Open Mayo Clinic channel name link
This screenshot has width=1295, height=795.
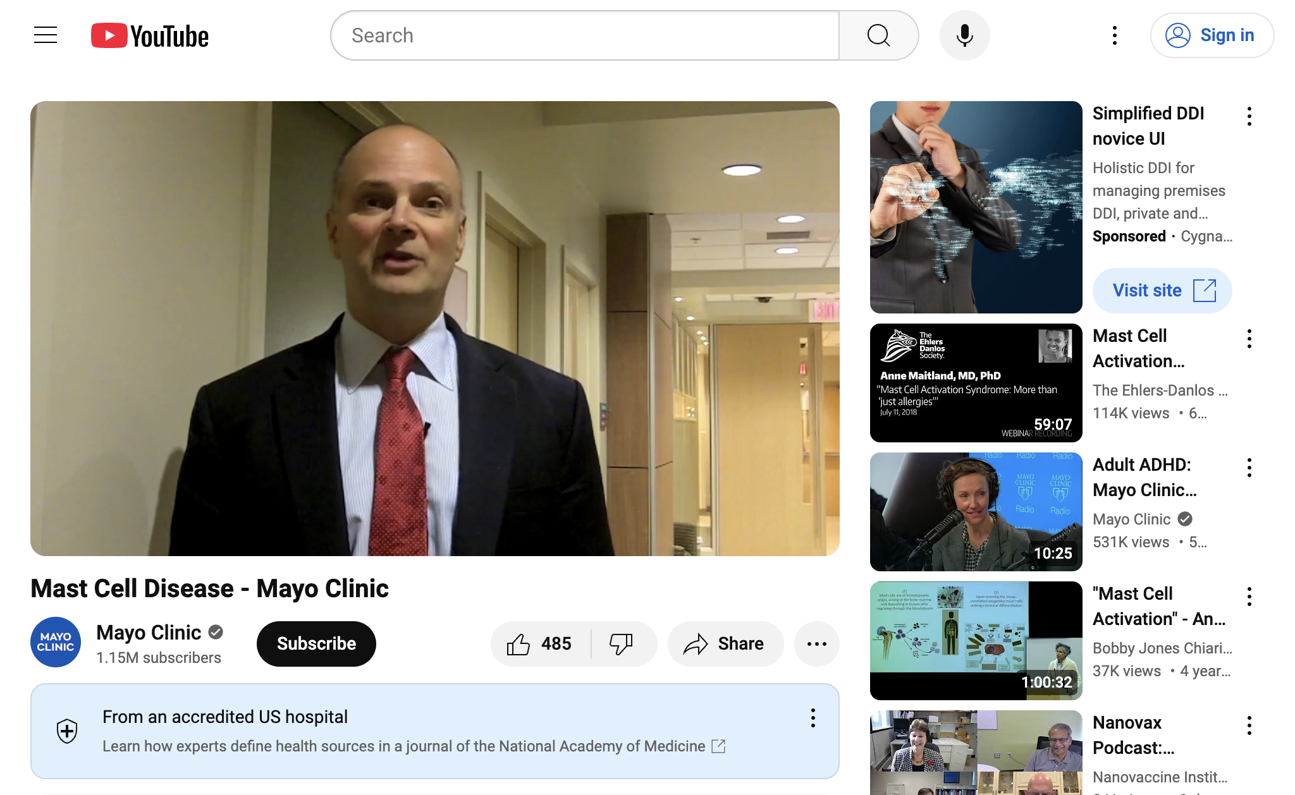tap(149, 632)
